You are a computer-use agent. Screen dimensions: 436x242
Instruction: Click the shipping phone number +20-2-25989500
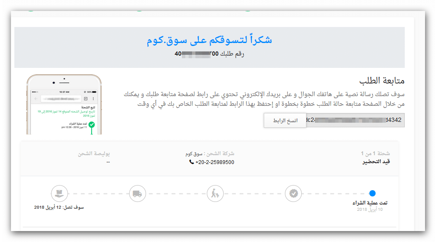[x=215, y=162]
